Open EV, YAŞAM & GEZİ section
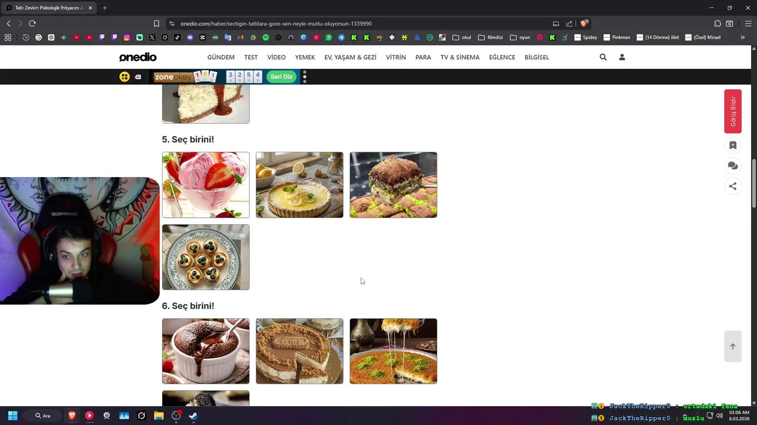The image size is (757, 425). pos(350,57)
